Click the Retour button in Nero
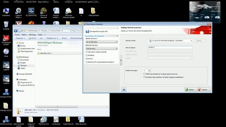This screenshot has height=127, width=226. pos(191,90)
